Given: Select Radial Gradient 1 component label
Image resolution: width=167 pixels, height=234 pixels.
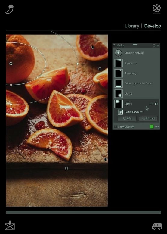Looking at the screenshot, I should pyautogui.click(x=134, y=112).
